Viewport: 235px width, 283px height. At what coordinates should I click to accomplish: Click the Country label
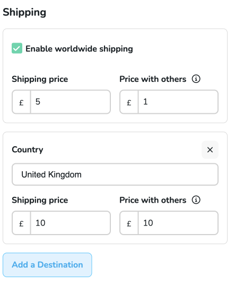pyautogui.click(x=28, y=149)
